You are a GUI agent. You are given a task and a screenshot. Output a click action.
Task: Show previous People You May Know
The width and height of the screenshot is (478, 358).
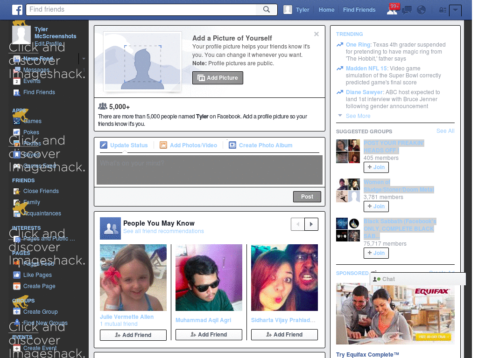pyautogui.click(x=298, y=224)
